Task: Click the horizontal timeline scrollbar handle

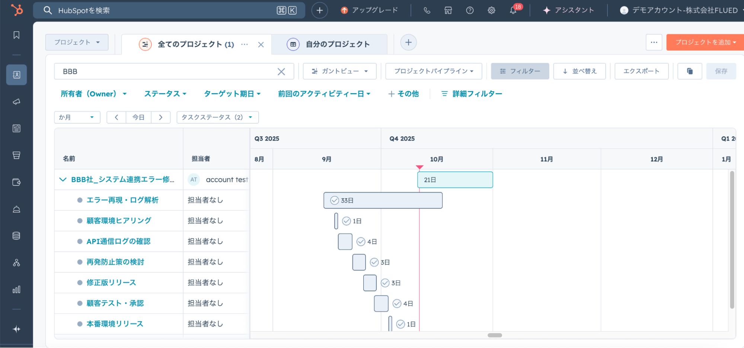Action: pos(495,335)
